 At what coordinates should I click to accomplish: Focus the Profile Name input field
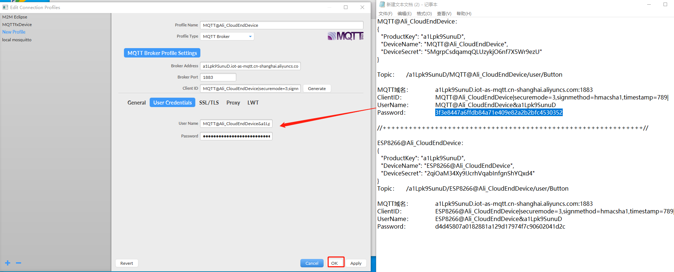tap(282, 25)
